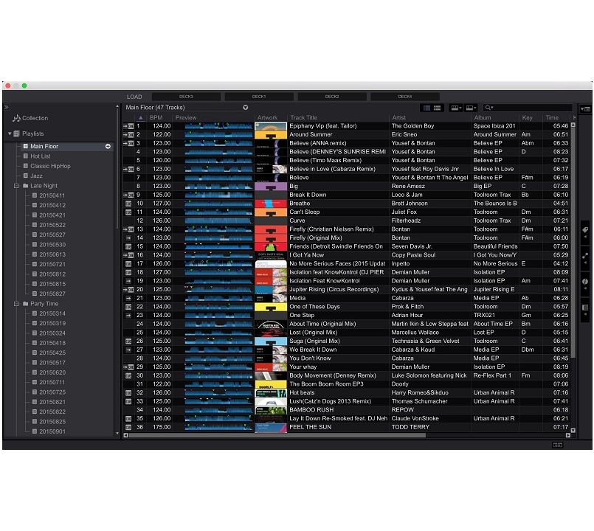Open the Collection music library
Image resolution: width=594 pixels, height=531 pixels.
tap(30, 118)
